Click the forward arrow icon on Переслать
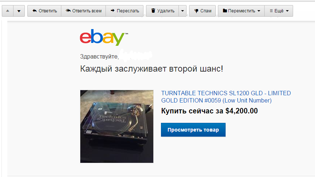 coord(113,11)
